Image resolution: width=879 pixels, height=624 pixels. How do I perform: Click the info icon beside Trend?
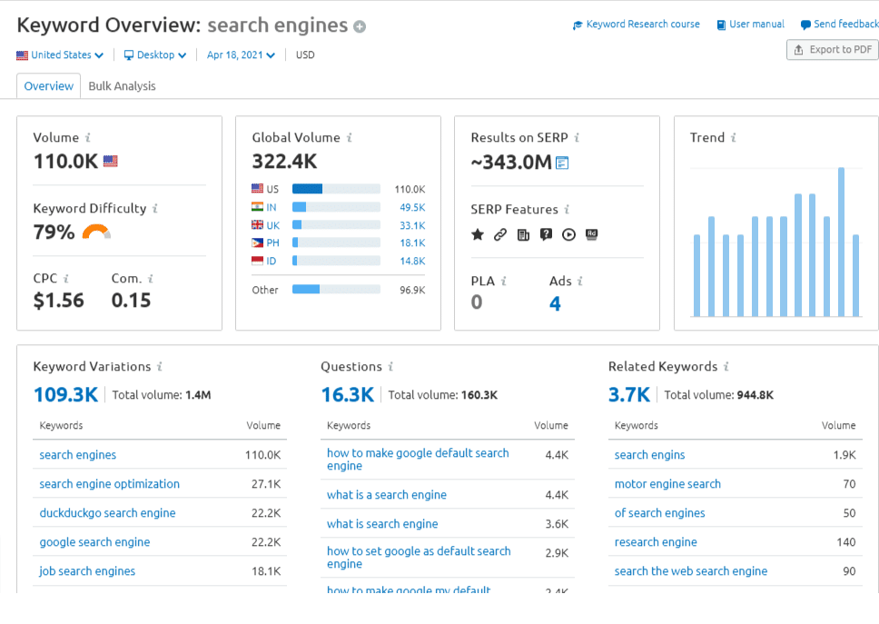pos(734,138)
